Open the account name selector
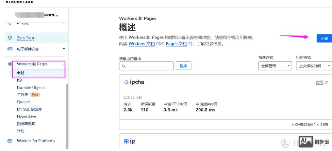Viewport: 332px width, 151px height. click(x=36, y=15)
